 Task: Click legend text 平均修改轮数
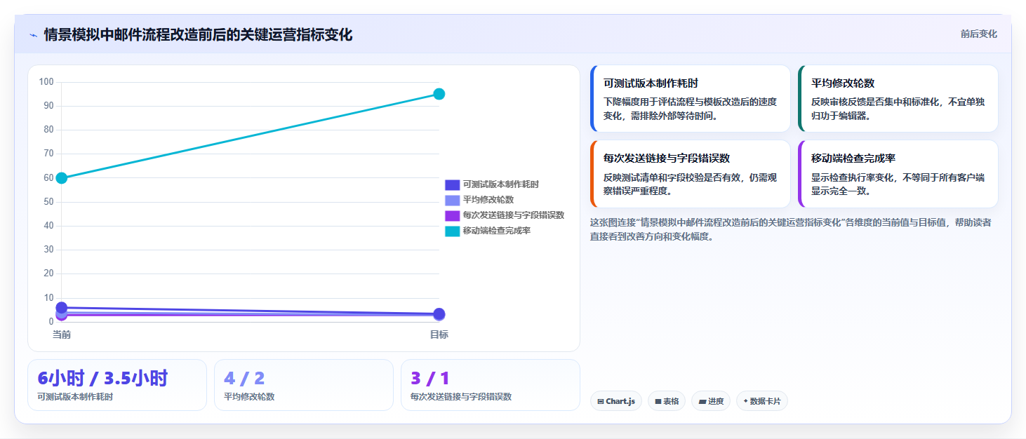tap(488, 200)
